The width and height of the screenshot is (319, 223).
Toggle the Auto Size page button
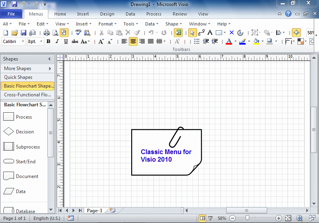(64, 33)
